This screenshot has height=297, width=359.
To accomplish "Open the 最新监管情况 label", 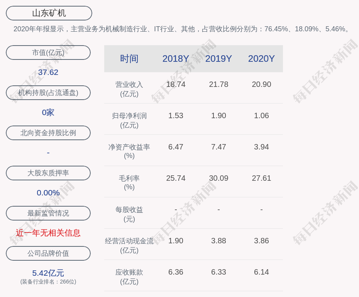I will tap(48, 213).
